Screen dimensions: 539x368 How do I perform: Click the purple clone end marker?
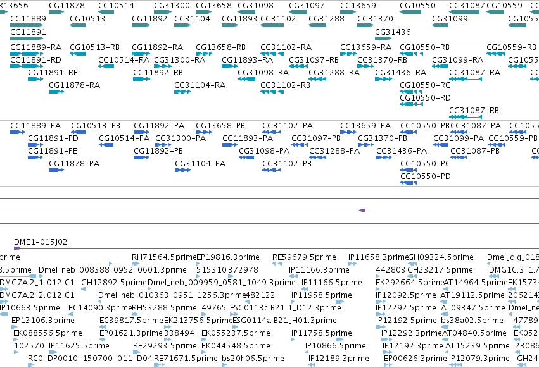(362, 211)
